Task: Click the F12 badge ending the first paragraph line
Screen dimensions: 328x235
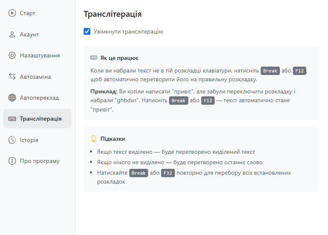Action: [x=300, y=71]
